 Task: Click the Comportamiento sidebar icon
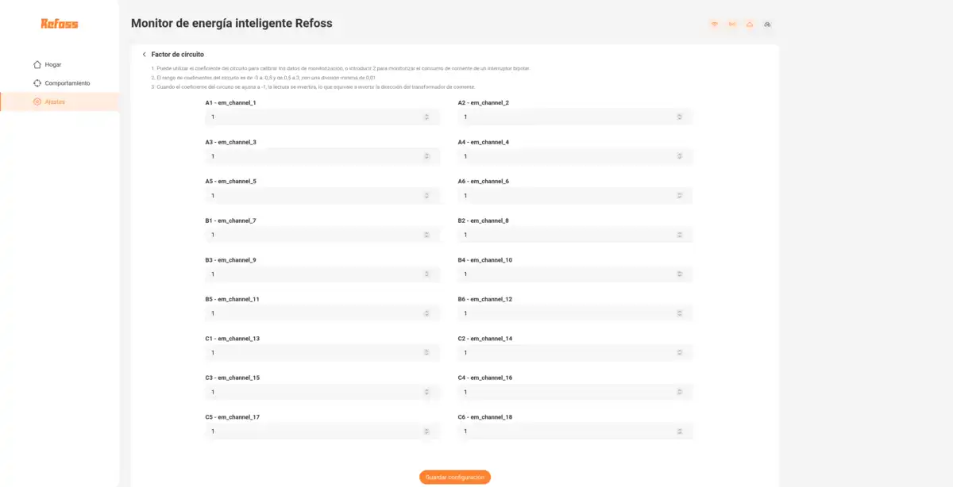(x=37, y=83)
